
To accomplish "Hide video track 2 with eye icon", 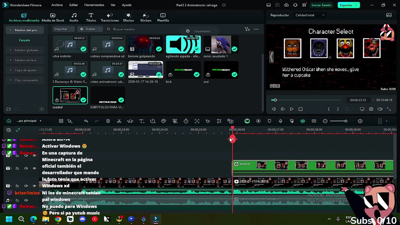I will 34,168.
